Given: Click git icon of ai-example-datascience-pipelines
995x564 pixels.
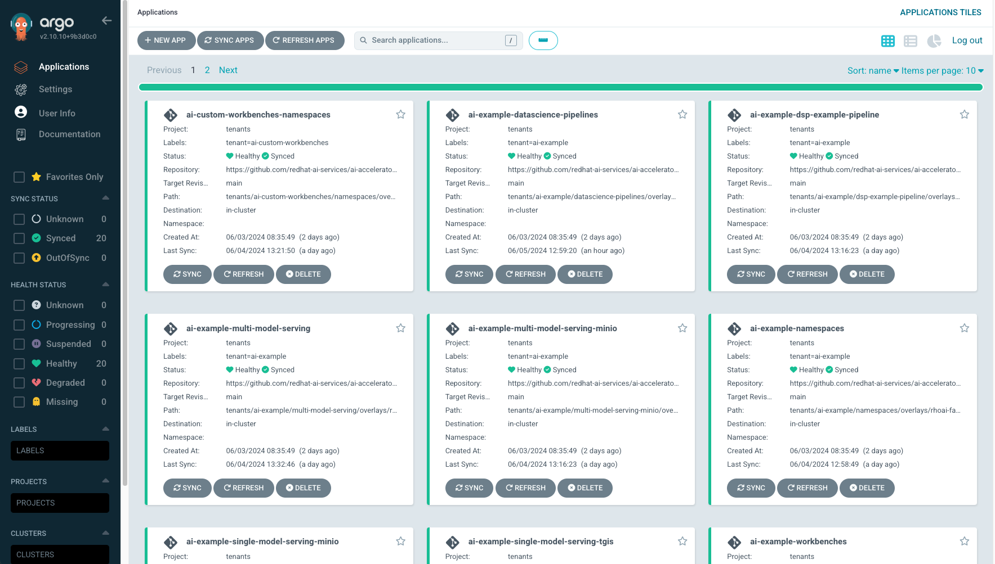Looking at the screenshot, I should [x=453, y=115].
